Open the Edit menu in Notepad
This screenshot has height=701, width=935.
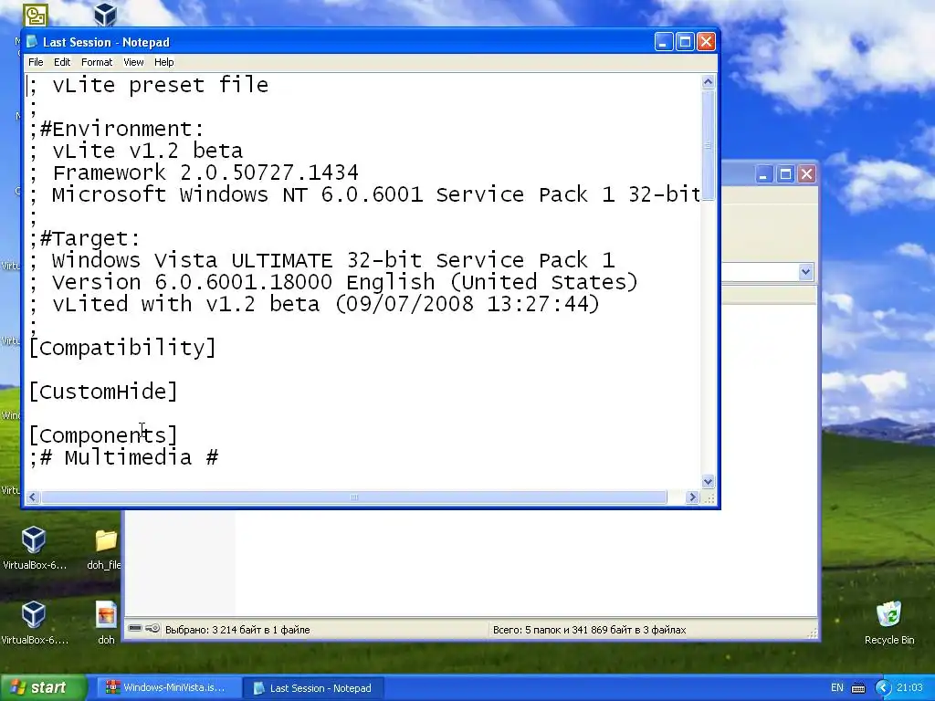pos(62,62)
